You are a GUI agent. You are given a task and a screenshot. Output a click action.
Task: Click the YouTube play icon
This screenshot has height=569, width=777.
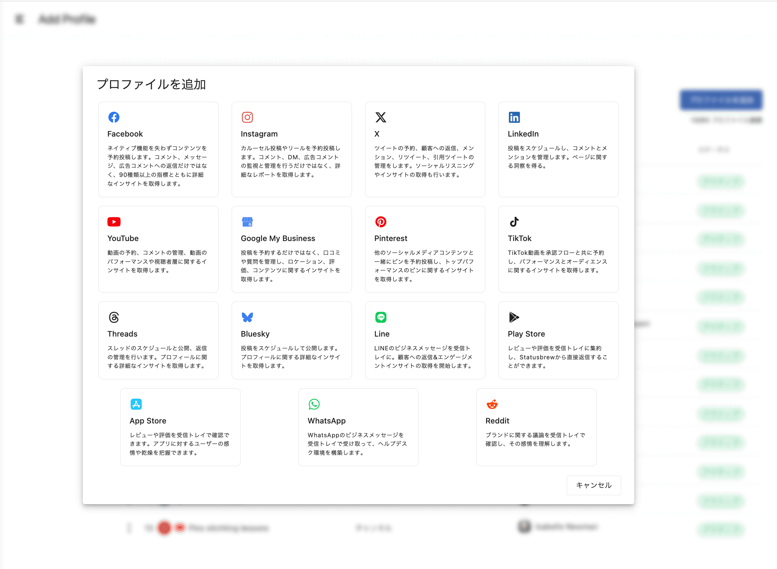click(114, 222)
